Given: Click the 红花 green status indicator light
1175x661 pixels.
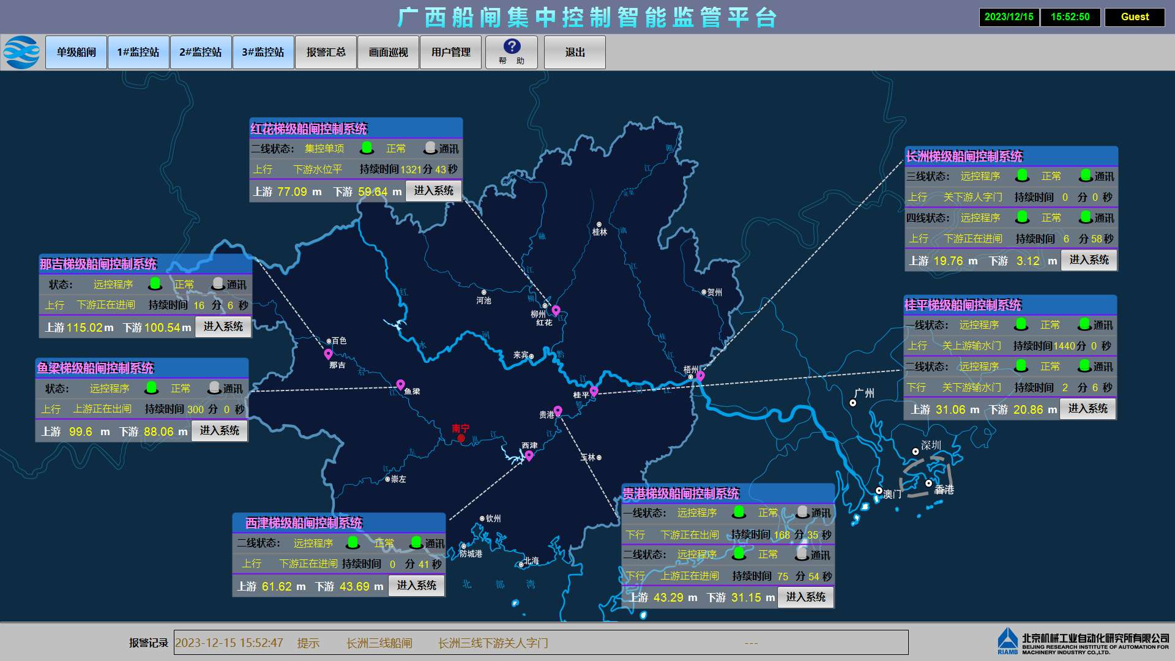Looking at the screenshot, I should tap(367, 148).
